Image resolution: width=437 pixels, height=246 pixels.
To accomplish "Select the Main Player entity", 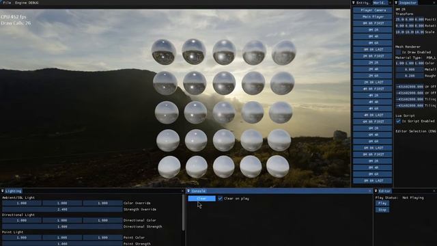I will 373,16.
